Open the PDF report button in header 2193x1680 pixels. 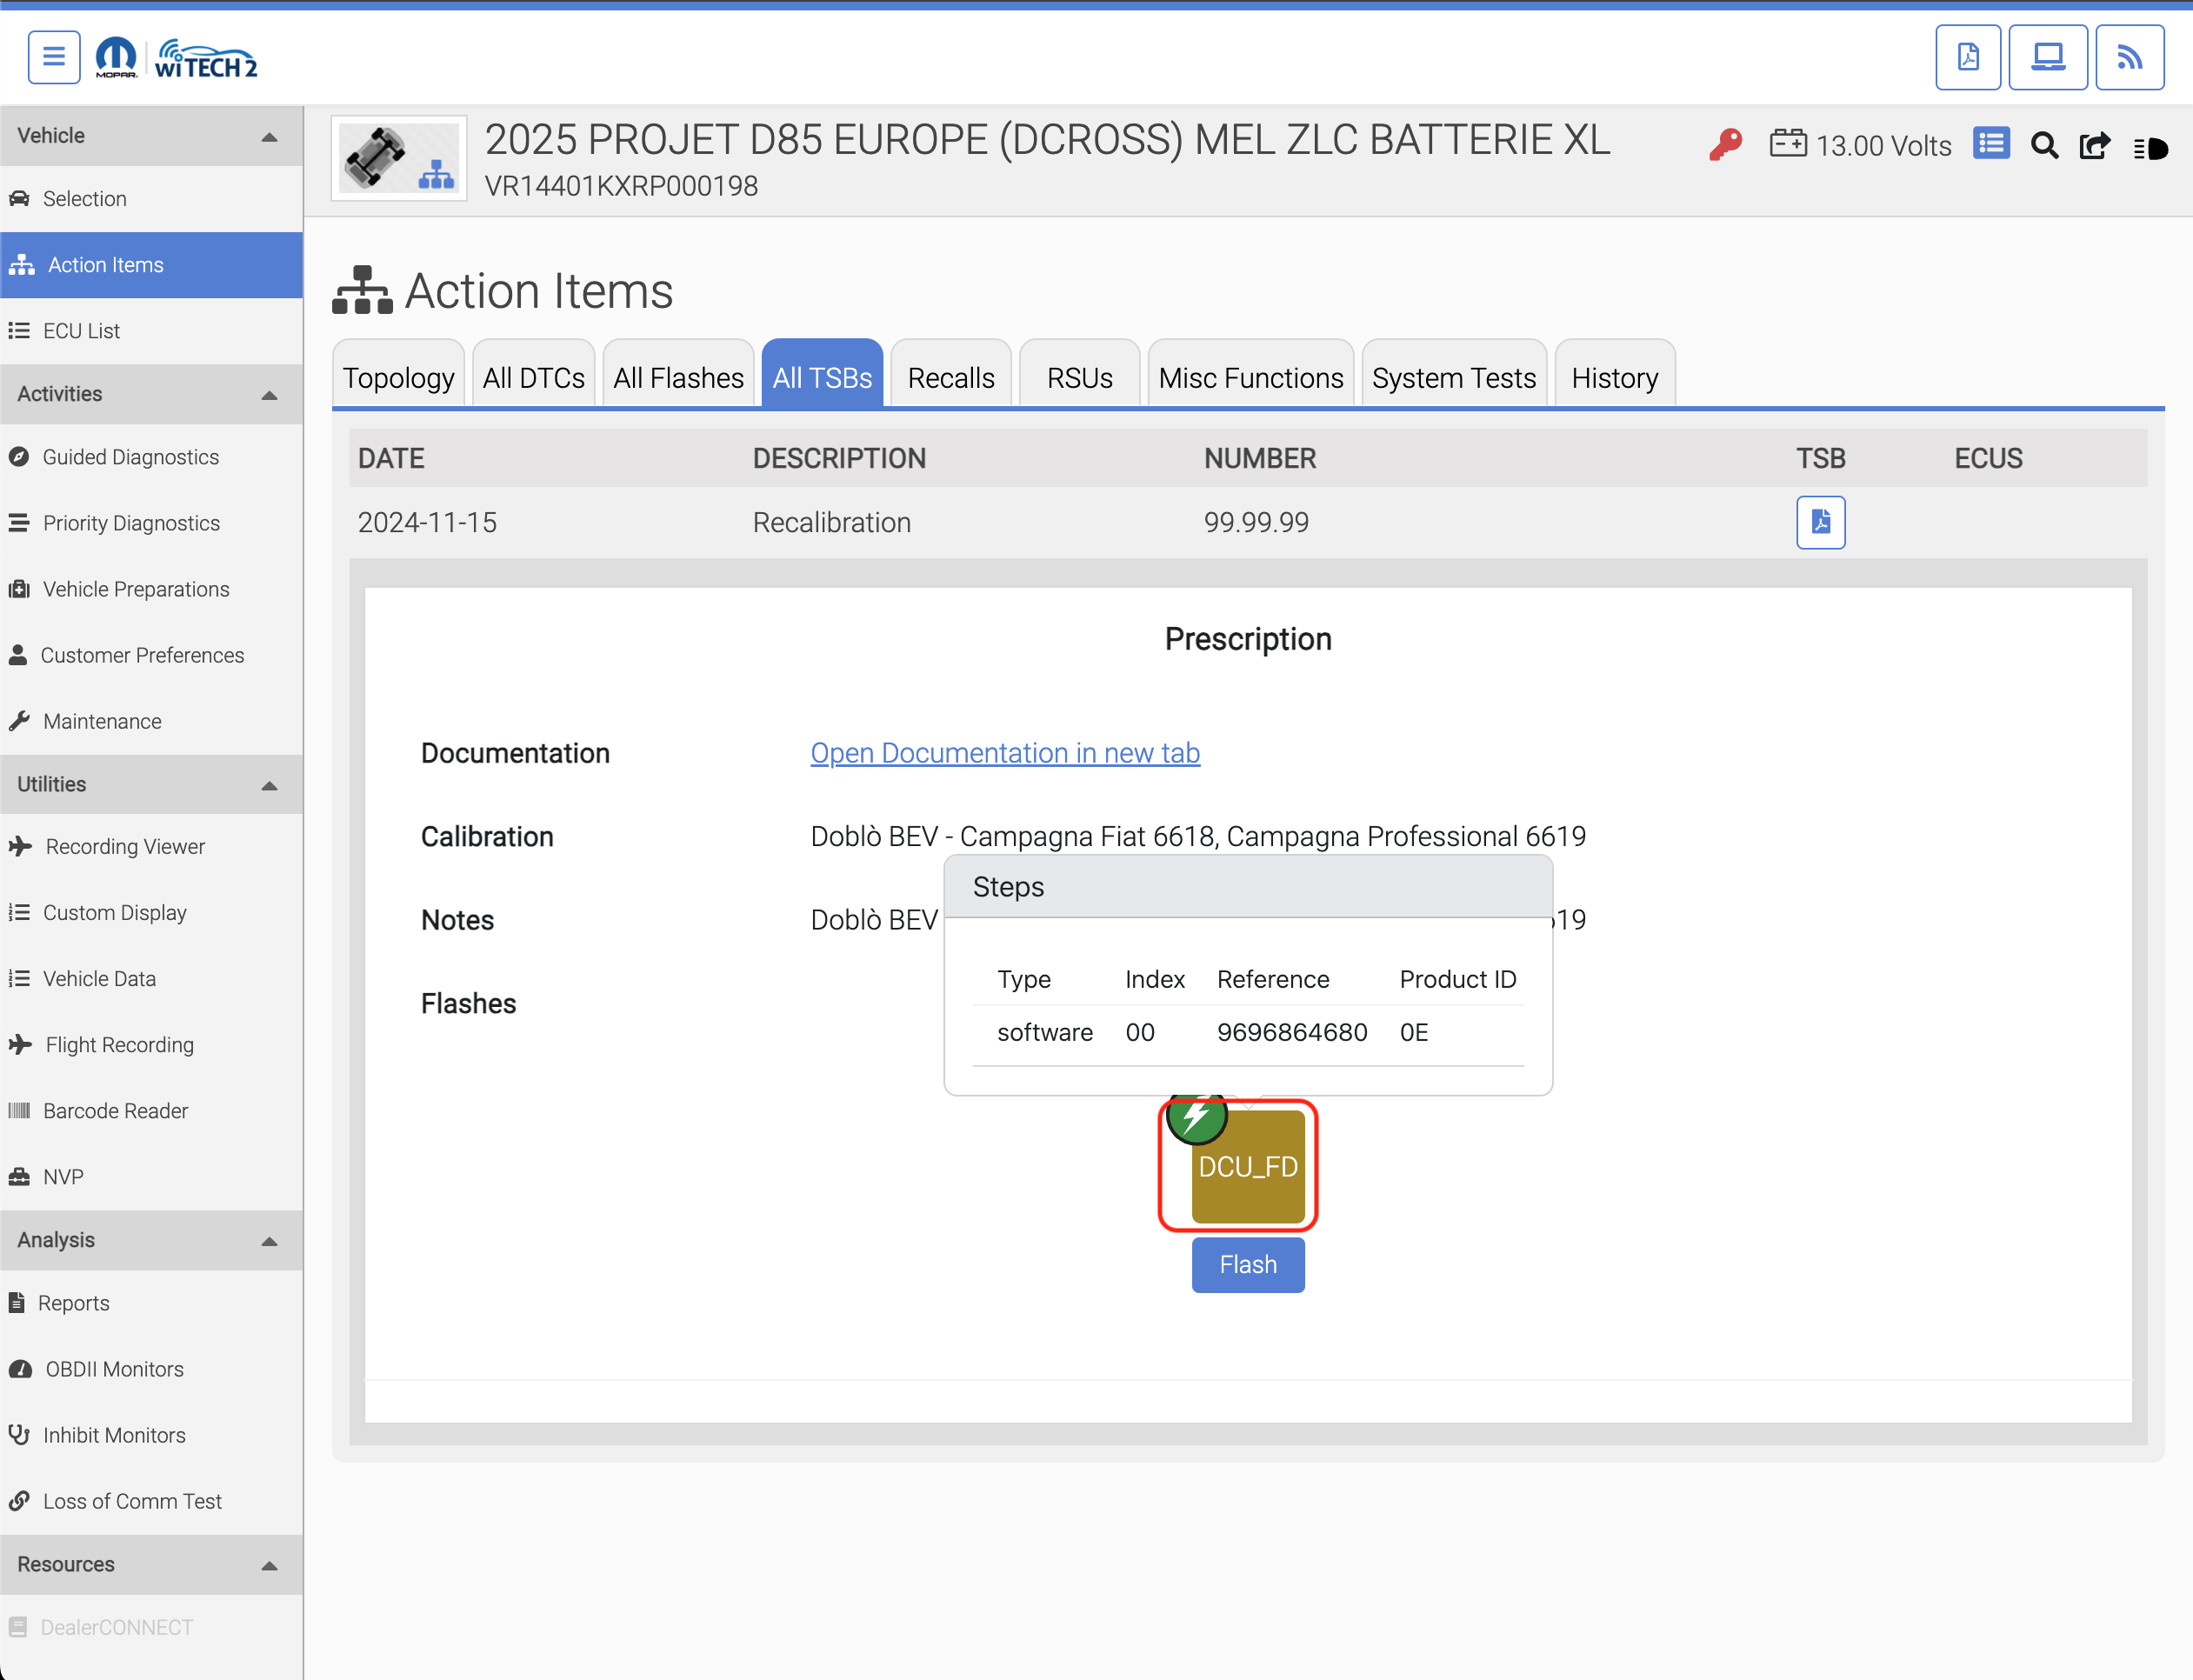click(x=1967, y=57)
